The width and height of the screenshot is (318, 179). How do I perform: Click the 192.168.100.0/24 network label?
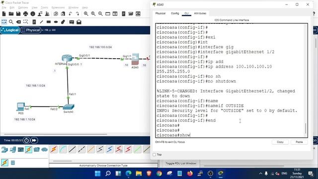point(100,47)
